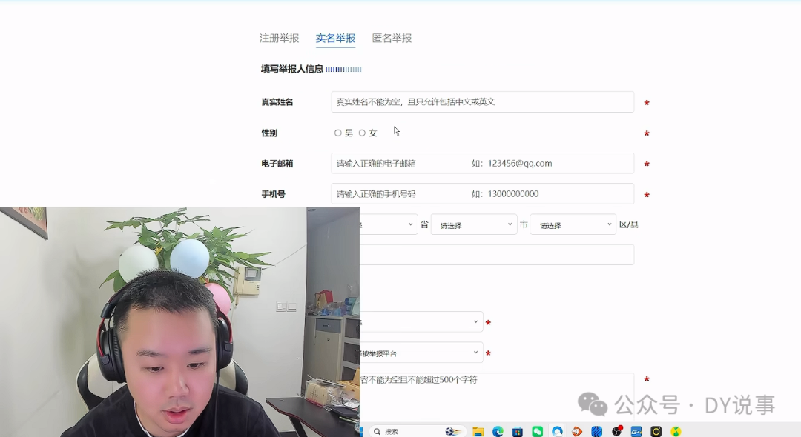Open the yellow music note app
801x437 pixels.
(x=676, y=431)
